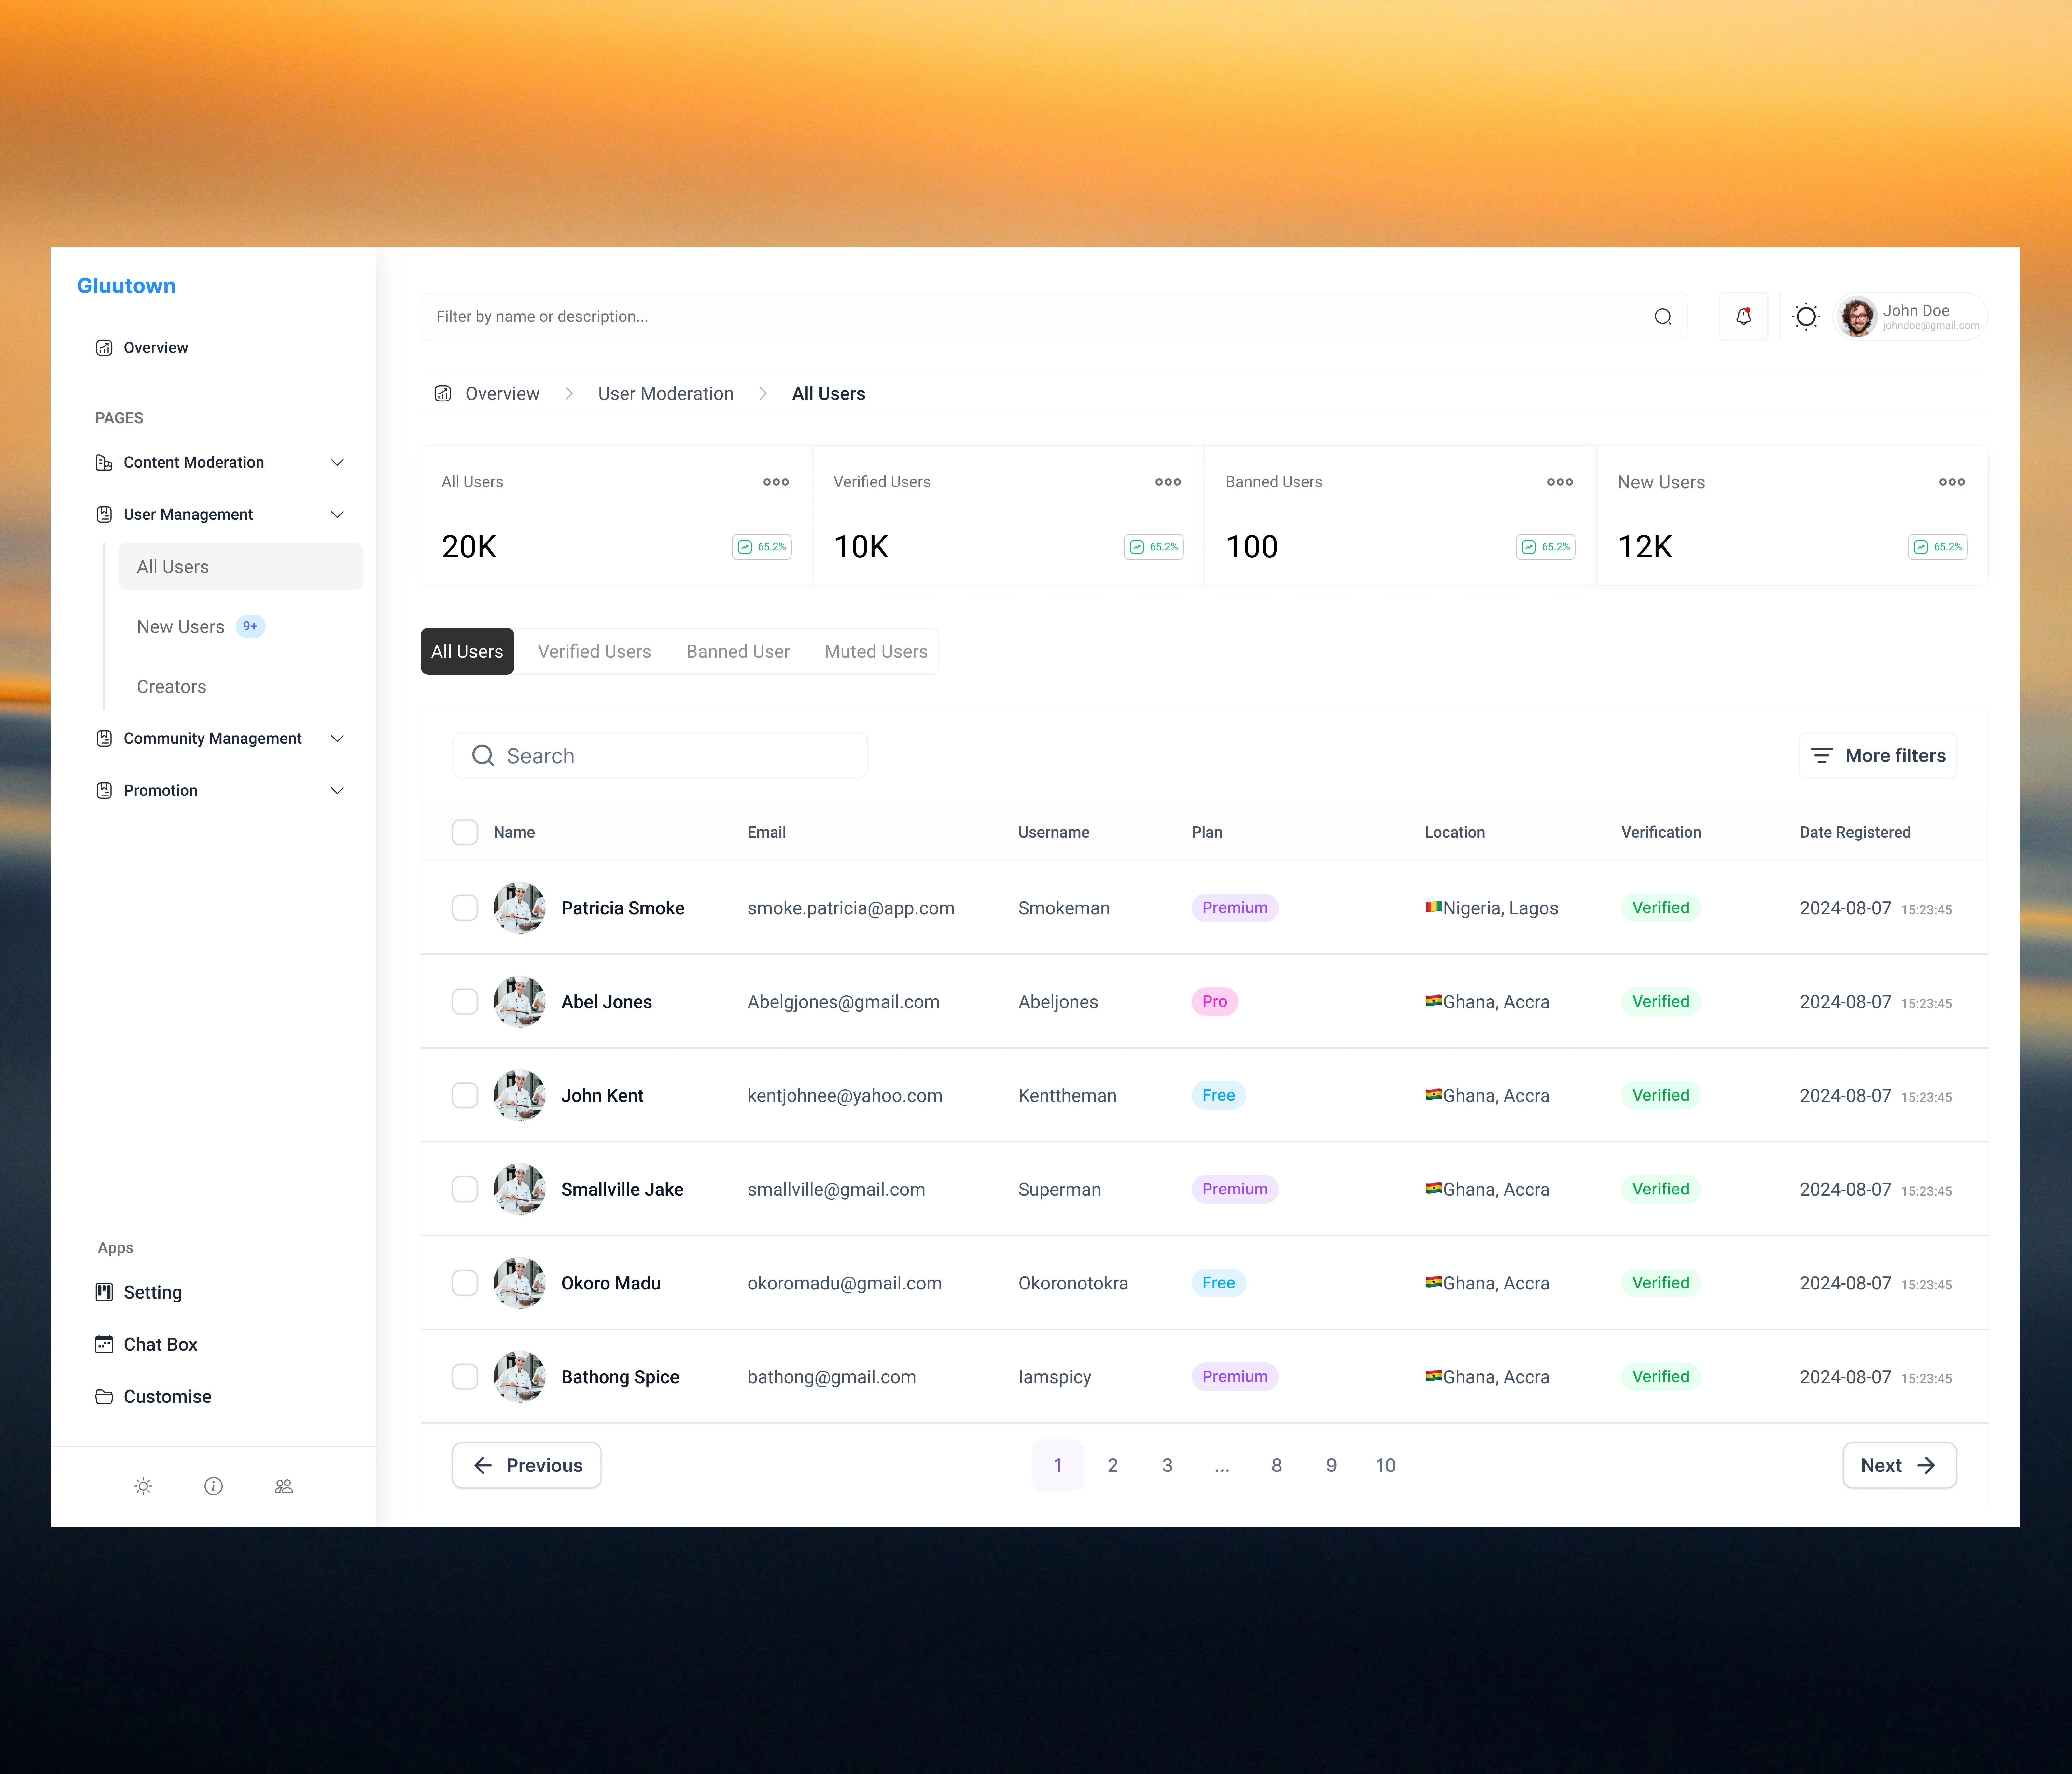The height and width of the screenshot is (1774, 2072).
Task: Expand the Promotion sidebar section
Action: pyautogui.click(x=337, y=790)
